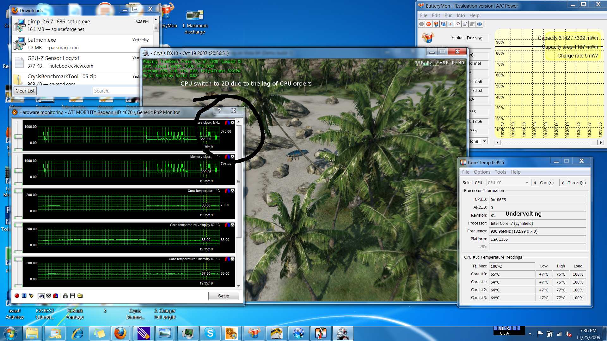Click the red-blue 'A' icon in monitoring toolbar
The height and width of the screenshot is (341, 607).
coord(56,296)
